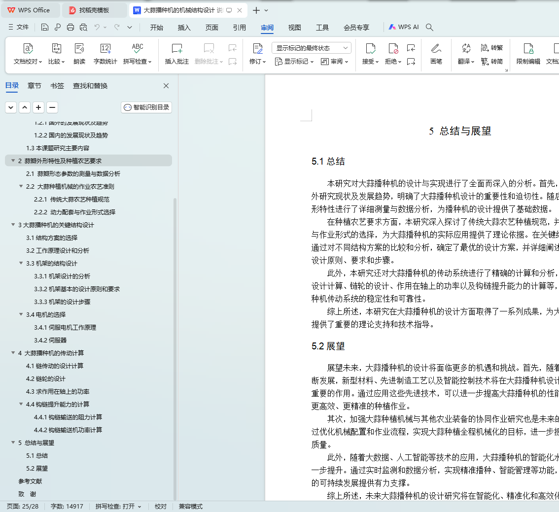Click the print preview icon
Screen dimensions: 559x512
tap(83, 27)
